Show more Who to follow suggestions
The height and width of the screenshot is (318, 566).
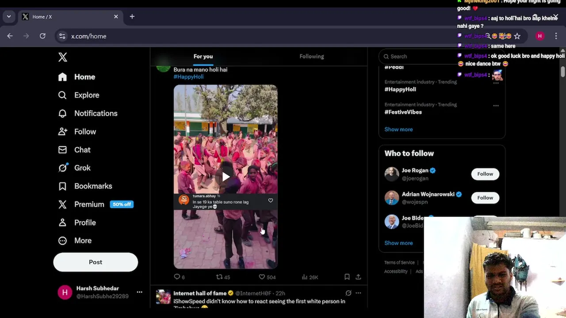[398, 243]
